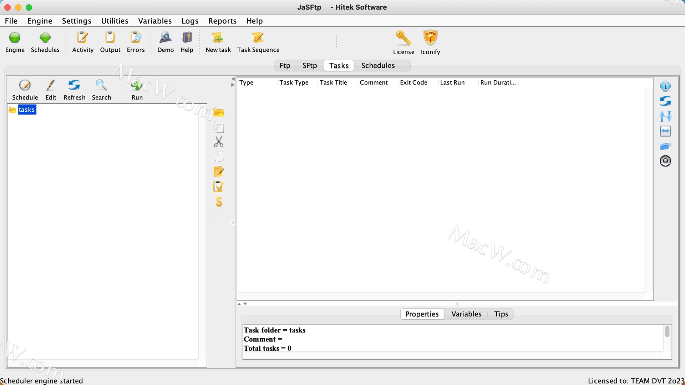Click the clipboard checkmark icon

tap(218, 187)
